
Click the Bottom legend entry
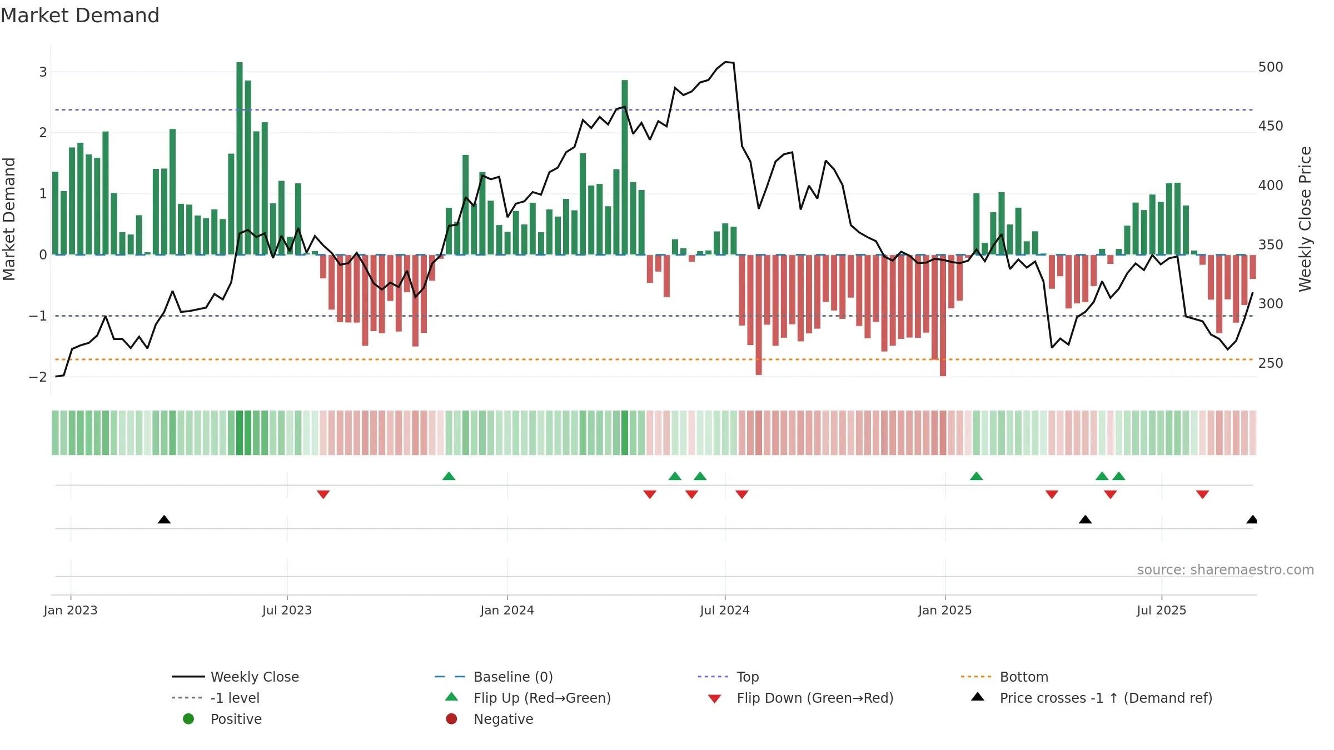tap(1004, 677)
